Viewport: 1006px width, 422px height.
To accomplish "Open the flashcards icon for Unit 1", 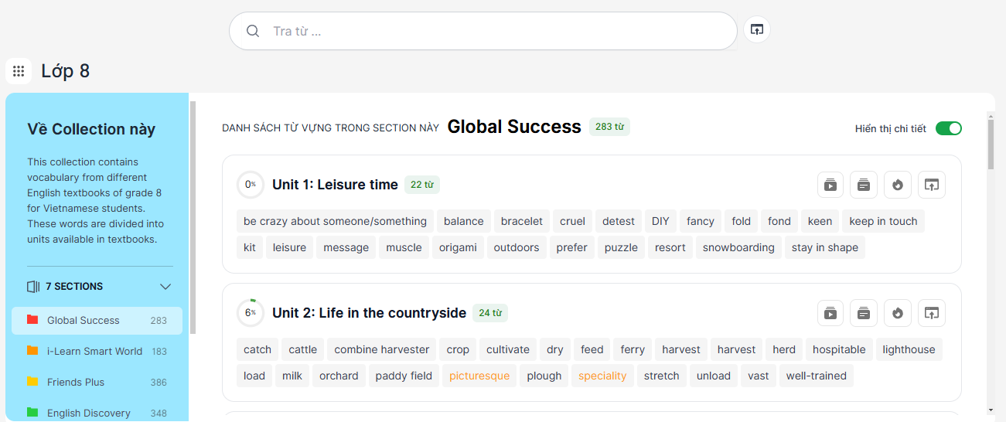I will (864, 185).
